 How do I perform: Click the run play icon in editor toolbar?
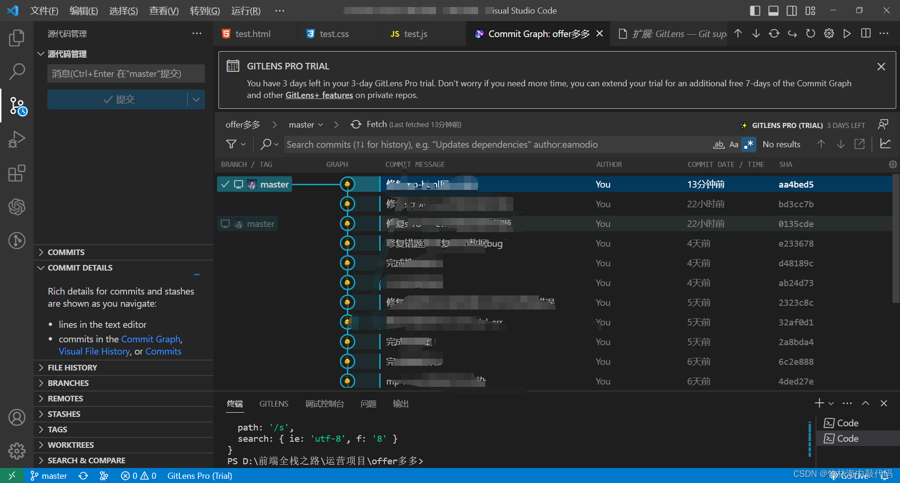[847, 33]
